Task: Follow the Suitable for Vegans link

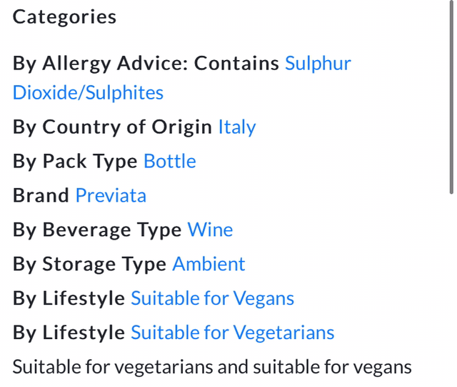Action: pyautogui.click(x=212, y=299)
